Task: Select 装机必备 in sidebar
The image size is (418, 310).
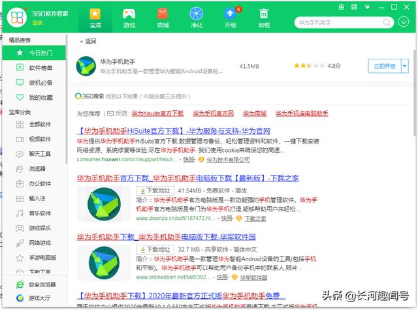Action: (x=34, y=83)
